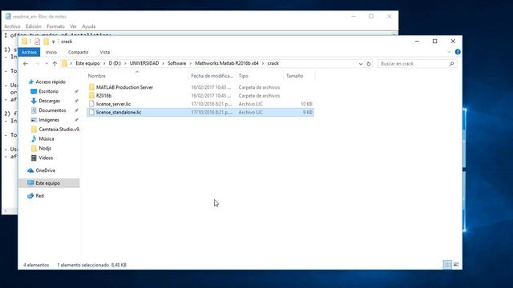Open Red in the navigation pane
Viewport: 513px width, 288px height.
39,196
